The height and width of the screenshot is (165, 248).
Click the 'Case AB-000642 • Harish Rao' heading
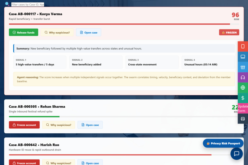[34, 145]
